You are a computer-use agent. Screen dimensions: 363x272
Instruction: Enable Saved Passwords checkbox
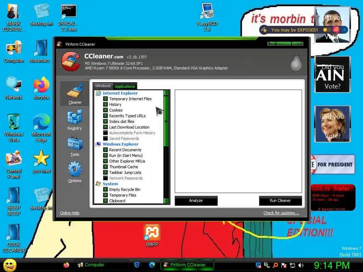[x=105, y=138]
